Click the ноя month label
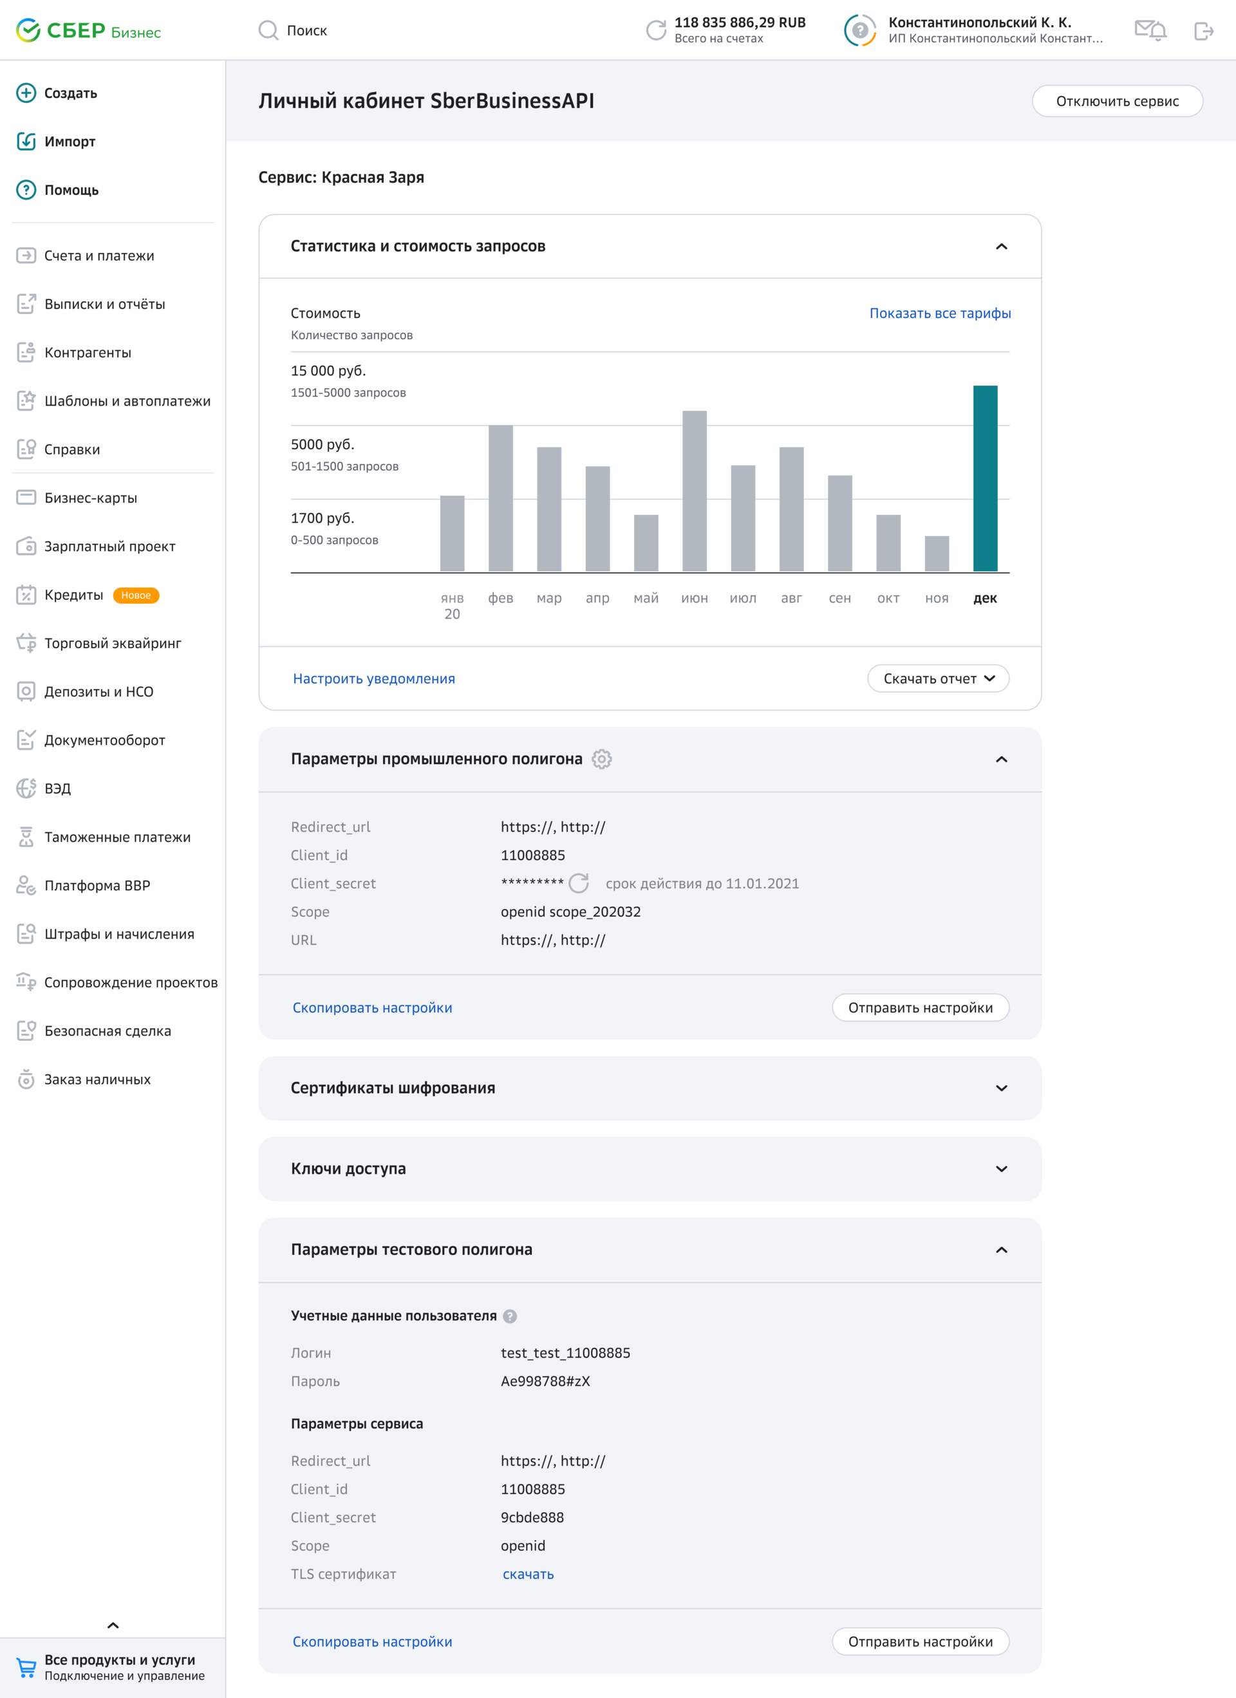Screen dimensions: 1236x1698 pyautogui.click(x=937, y=598)
